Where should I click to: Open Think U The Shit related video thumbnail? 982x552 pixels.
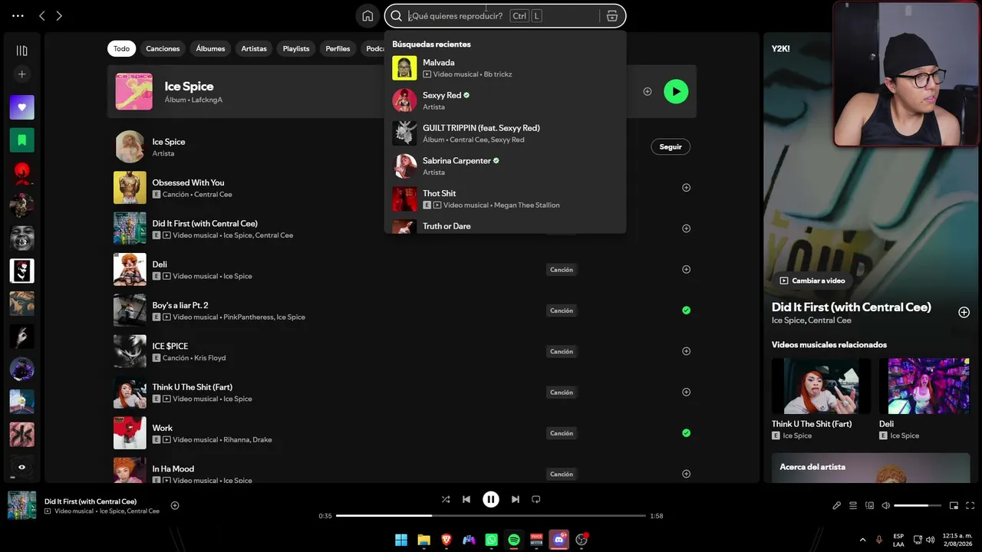click(821, 386)
